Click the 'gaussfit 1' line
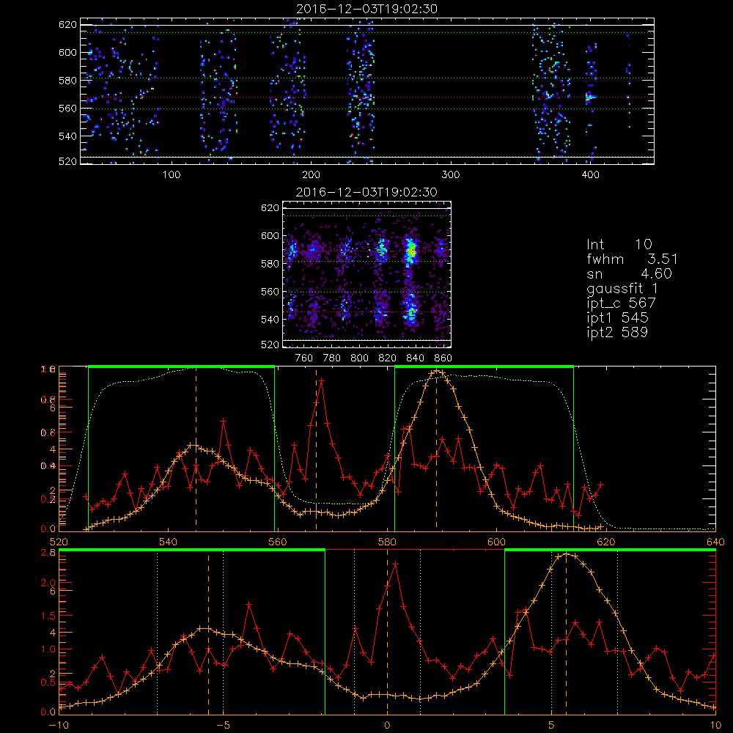Screen dimensions: 733x733 click(622, 288)
